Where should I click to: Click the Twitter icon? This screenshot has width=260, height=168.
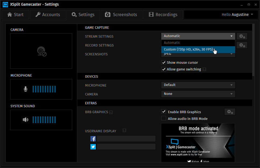click(x=93, y=147)
